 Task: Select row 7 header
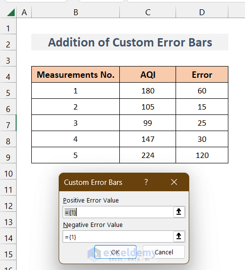point(8,123)
